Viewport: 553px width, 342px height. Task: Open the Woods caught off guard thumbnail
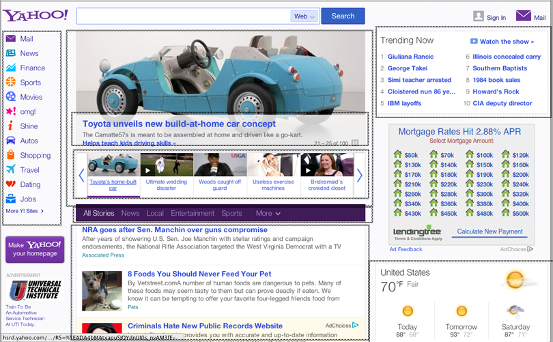(x=220, y=165)
